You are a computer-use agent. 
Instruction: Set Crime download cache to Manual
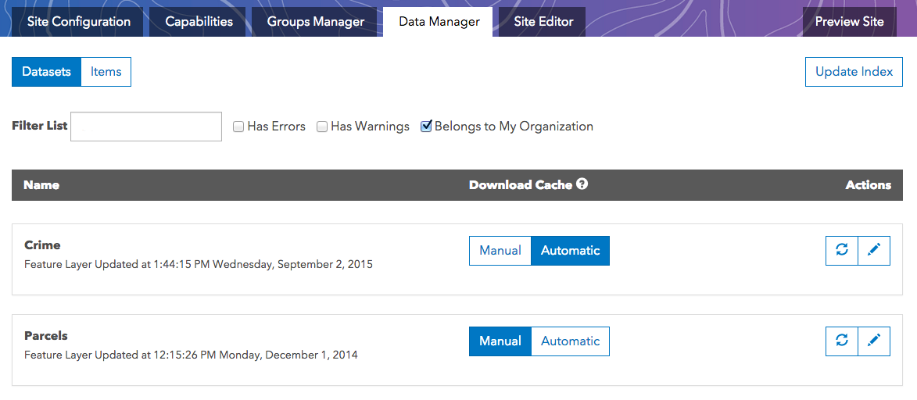pos(500,251)
